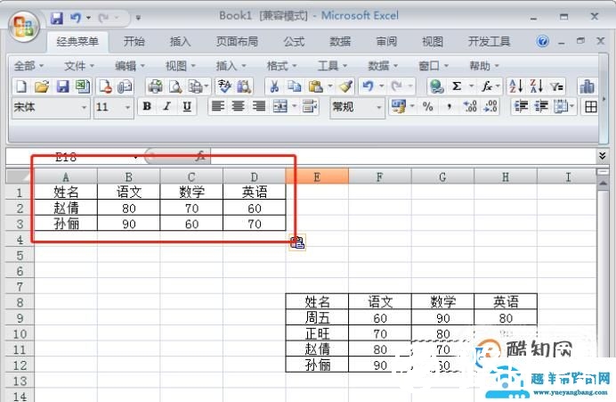Click the comma style icon

point(449,107)
